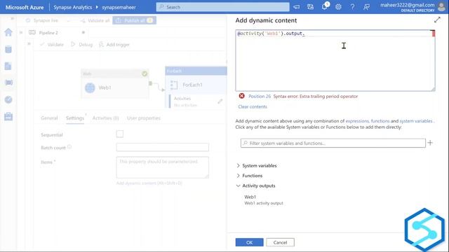This screenshot has height=252, width=449.
Task: Click the plus icon beside the filter box
Action: point(430,143)
